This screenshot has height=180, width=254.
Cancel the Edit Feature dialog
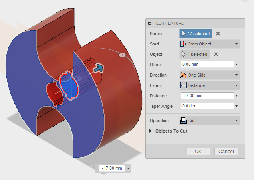pyautogui.click(x=226, y=152)
